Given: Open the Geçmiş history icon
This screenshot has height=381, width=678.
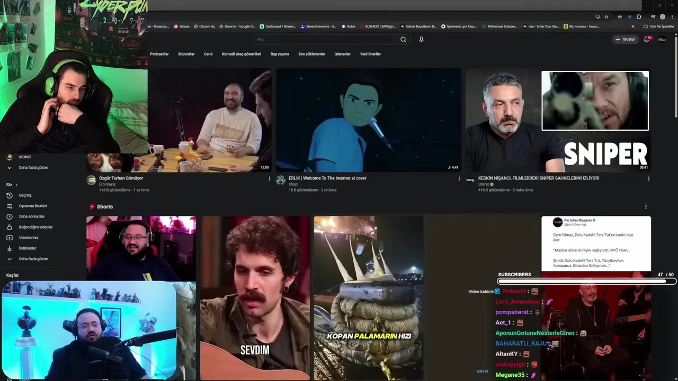Looking at the screenshot, I should tap(9, 195).
